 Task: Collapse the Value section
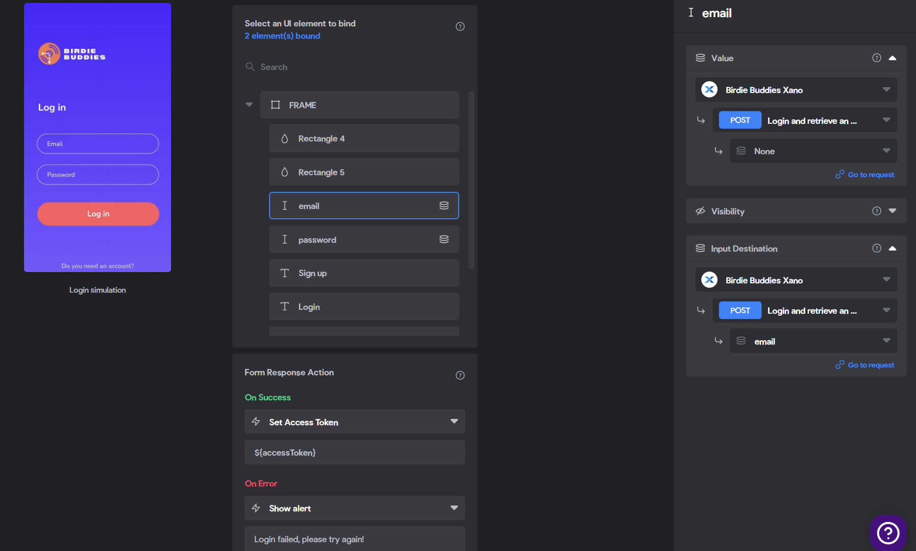tap(892, 58)
